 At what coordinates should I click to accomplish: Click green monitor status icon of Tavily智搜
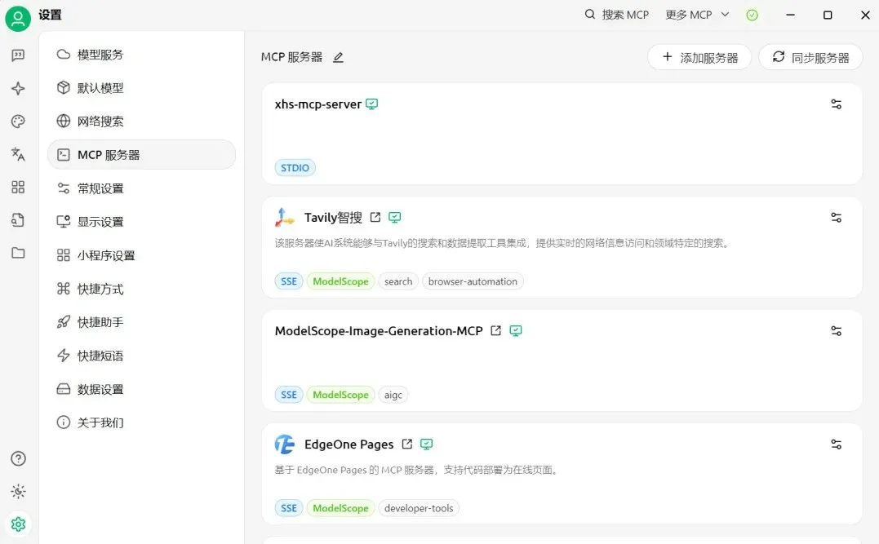coord(395,218)
